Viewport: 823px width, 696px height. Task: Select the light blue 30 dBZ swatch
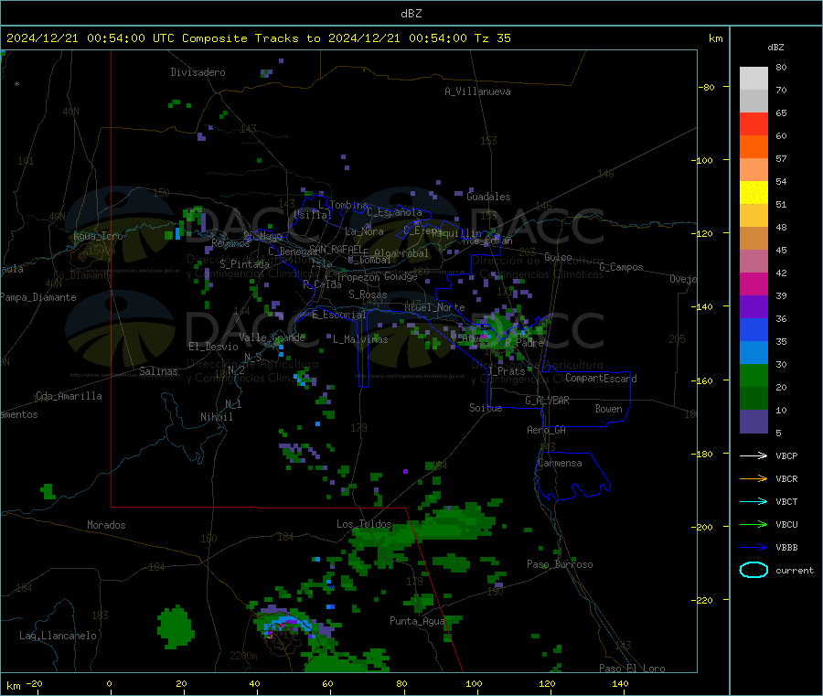pyautogui.click(x=754, y=353)
